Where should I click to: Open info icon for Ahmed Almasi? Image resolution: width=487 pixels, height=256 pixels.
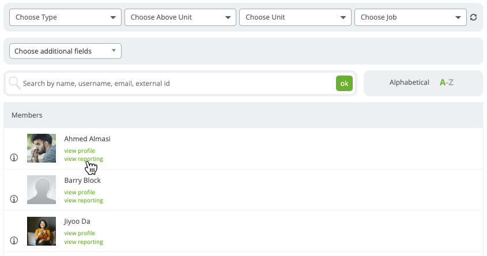[x=14, y=157]
